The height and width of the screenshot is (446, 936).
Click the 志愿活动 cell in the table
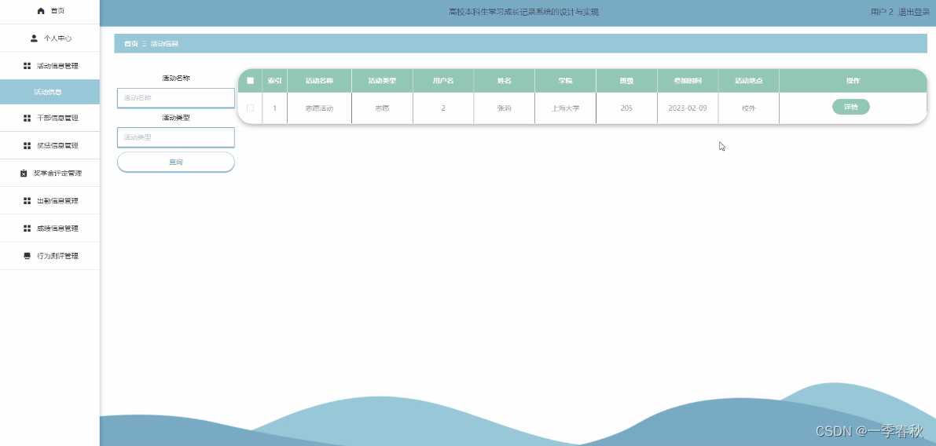coord(319,108)
